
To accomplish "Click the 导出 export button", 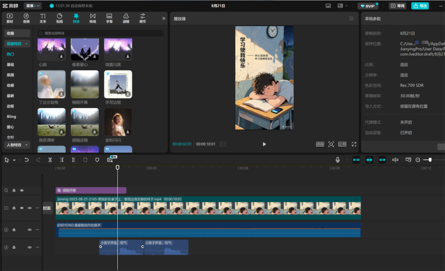I will point(420,6).
